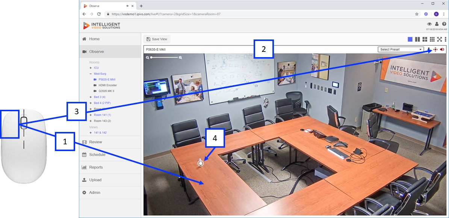Open the Select Preset dropdown
Viewport: 449px width, 218px height.
(401, 49)
